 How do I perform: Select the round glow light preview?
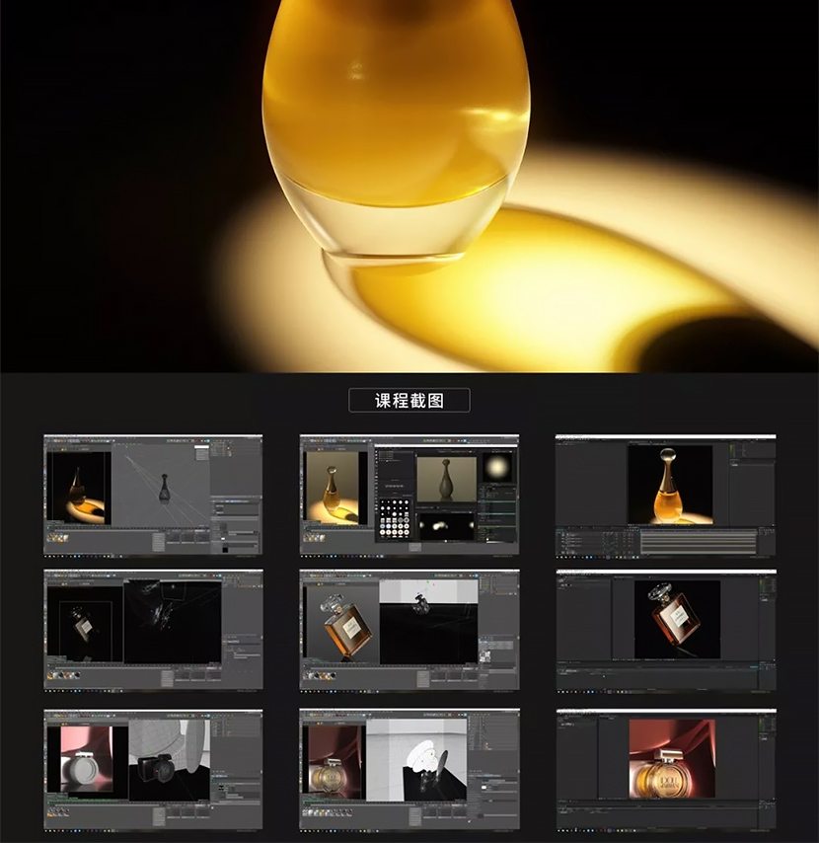498,468
